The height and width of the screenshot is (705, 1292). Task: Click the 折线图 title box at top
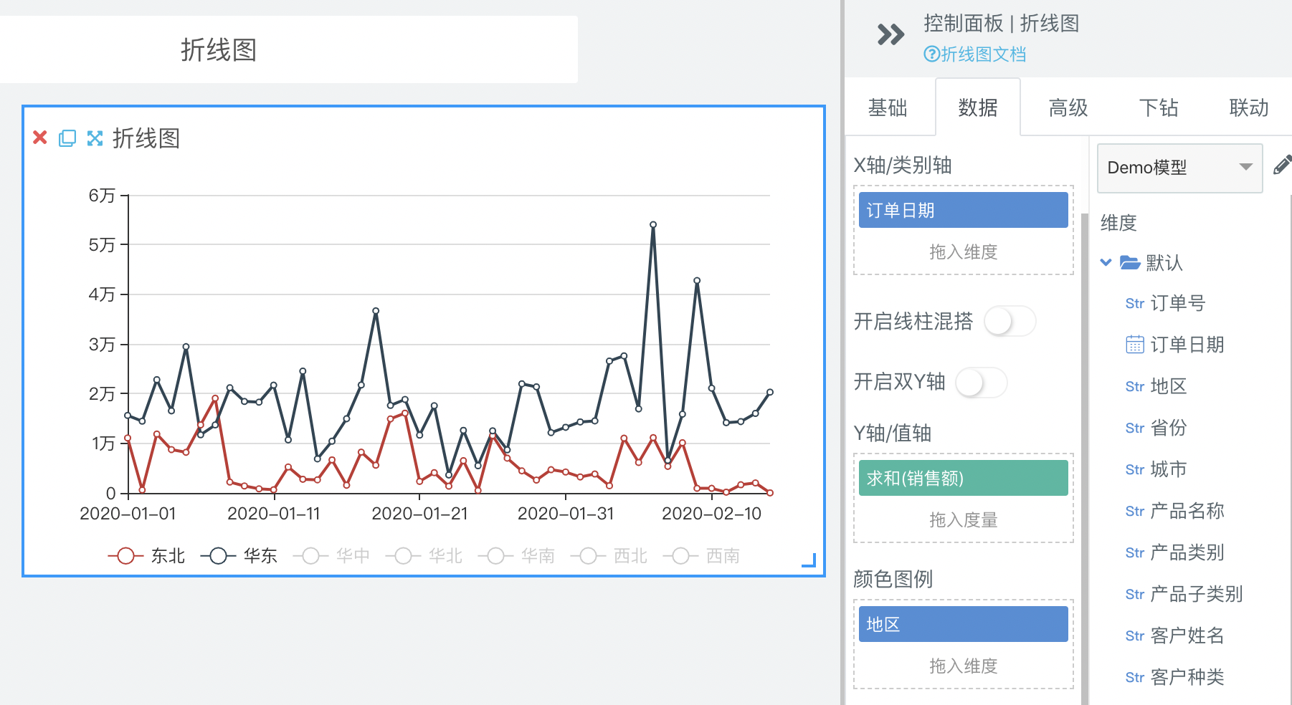(289, 49)
